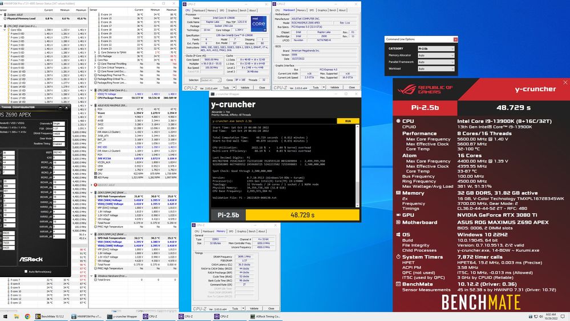Collapse the System: ASUS sensor group

coord(2,14)
